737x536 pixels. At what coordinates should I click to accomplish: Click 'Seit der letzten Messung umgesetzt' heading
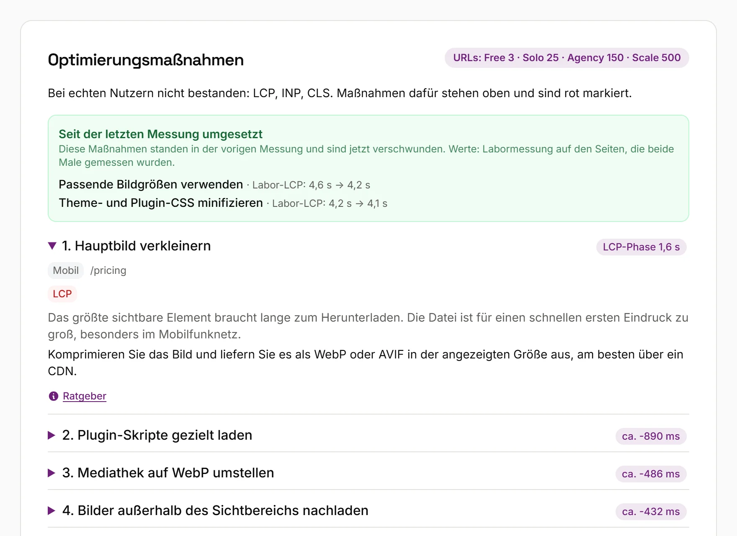point(160,134)
